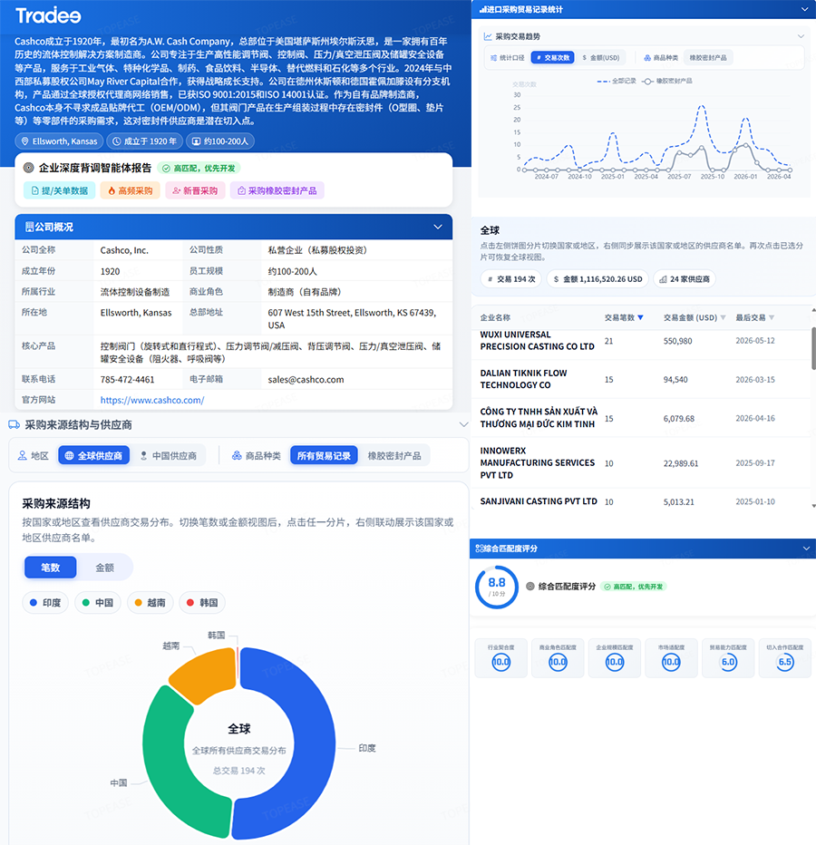Image resolution: width=816 pixels, height=845 pixels.
Task: Click the 商品种类 icon in trend chart filters
Action: [x=647, y=58]
